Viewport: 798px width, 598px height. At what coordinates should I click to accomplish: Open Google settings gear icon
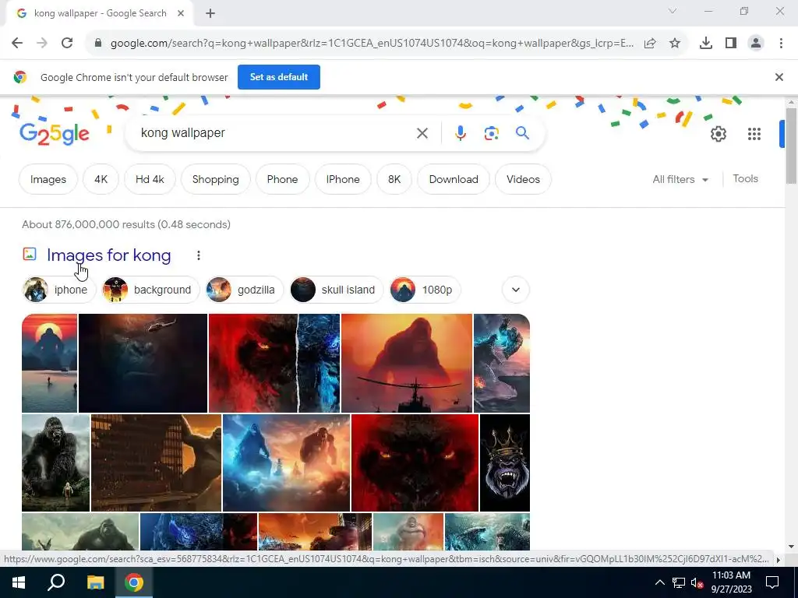[x=718, y=134]
